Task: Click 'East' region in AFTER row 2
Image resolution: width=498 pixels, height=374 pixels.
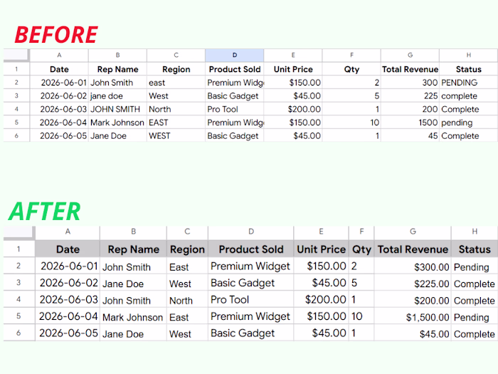Action: tap(187, 266)
